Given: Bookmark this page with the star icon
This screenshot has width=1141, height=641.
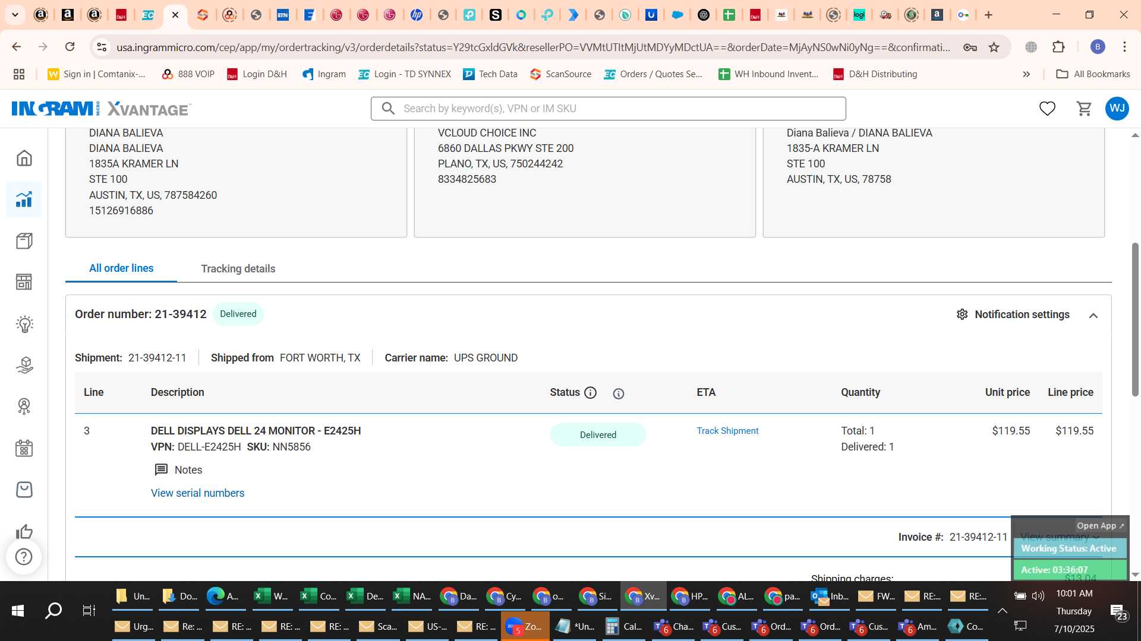Looking at the screenshot, I should click(x=994, y=47).
